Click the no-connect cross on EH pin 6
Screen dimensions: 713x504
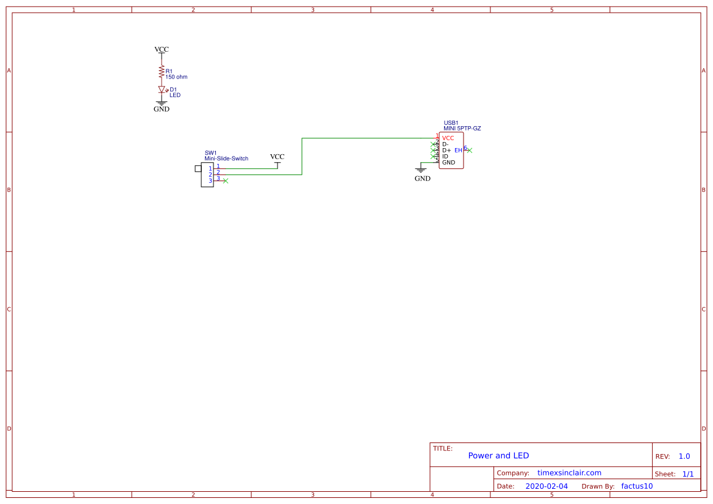point(470,150)
